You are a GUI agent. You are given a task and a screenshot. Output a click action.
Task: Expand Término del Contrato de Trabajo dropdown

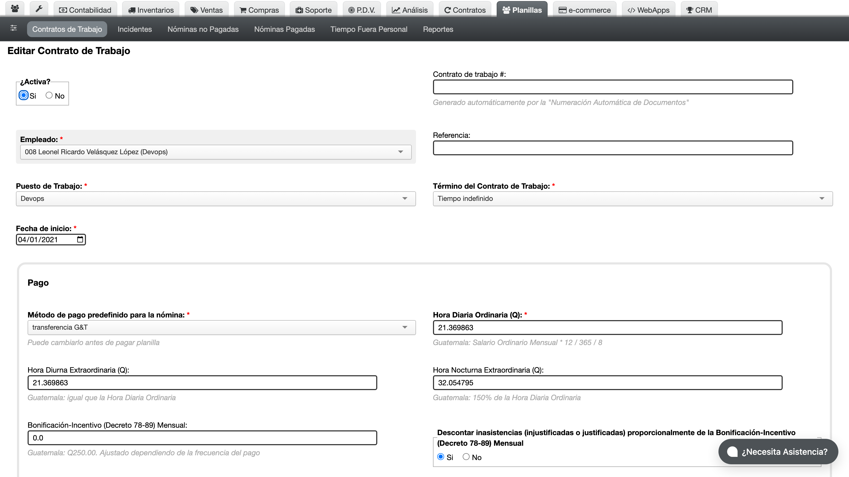tap(633, 198)
